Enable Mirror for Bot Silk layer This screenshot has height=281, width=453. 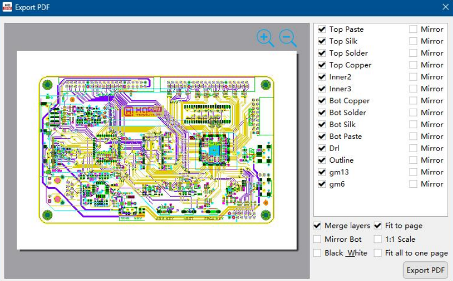[413, 125]
